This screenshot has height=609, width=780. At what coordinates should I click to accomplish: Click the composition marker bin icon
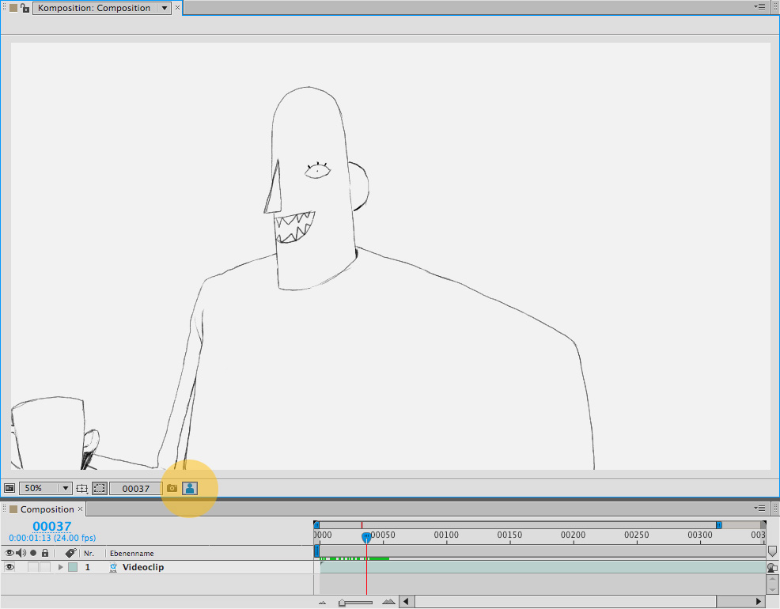[x=772, y=550]
